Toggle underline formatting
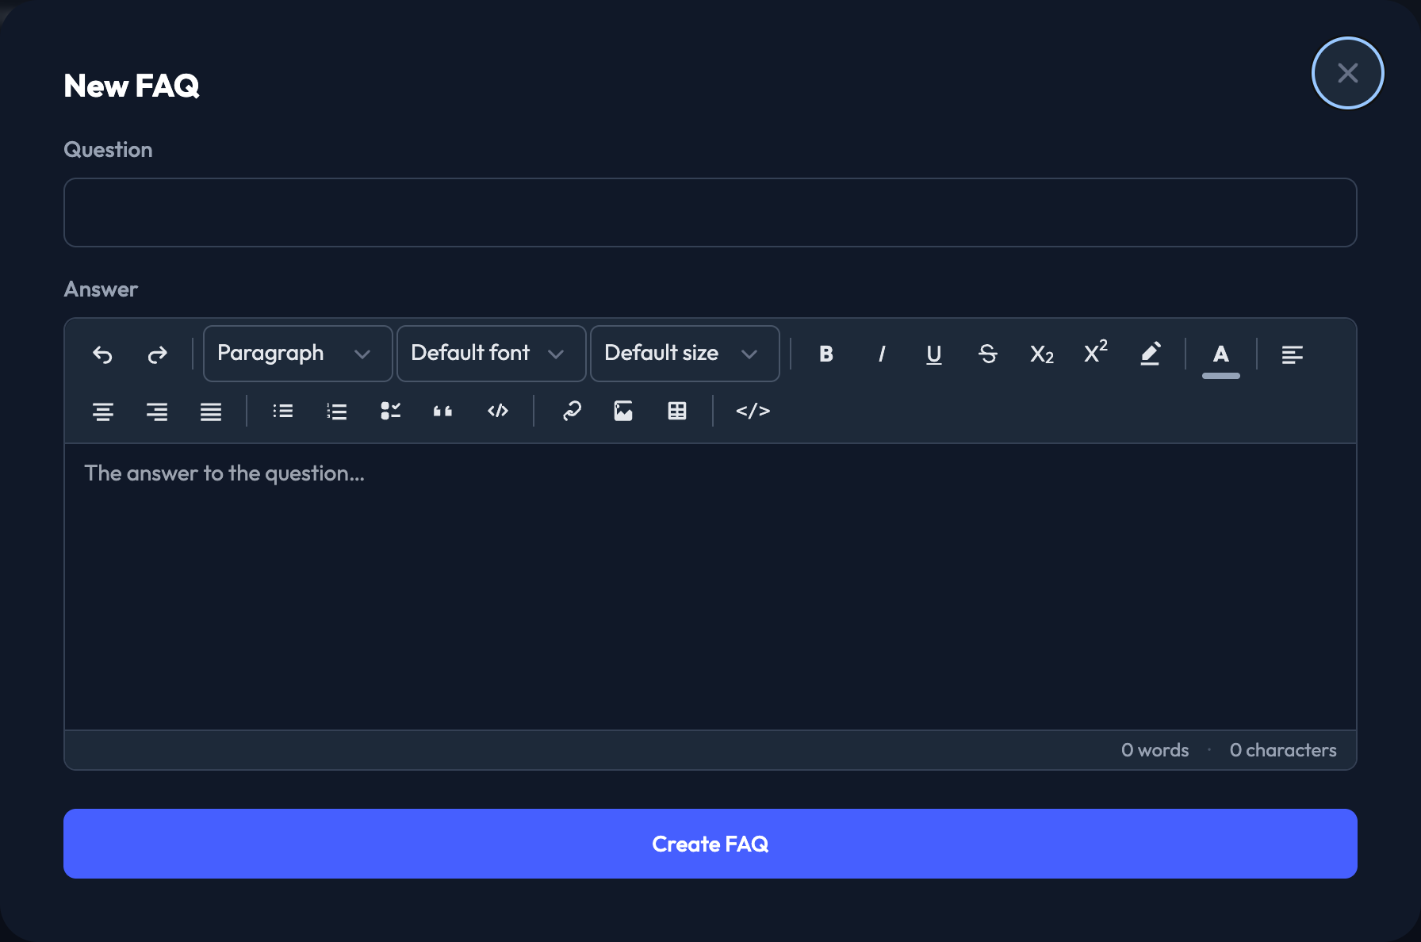The height and width of the screenshot is (942, 1421). [934, 354]
